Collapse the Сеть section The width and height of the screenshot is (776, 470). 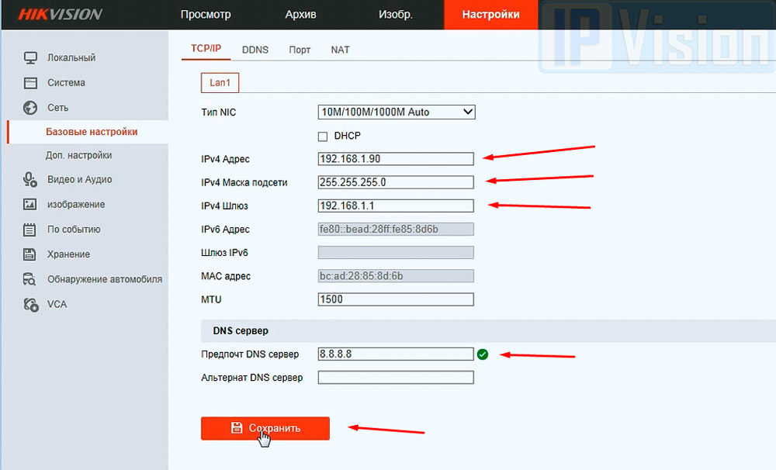(58, 107)
